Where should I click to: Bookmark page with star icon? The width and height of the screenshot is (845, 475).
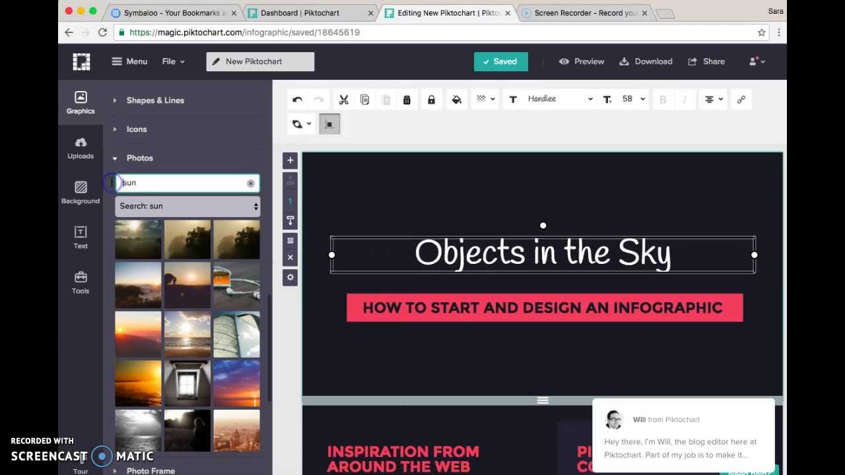761,32
